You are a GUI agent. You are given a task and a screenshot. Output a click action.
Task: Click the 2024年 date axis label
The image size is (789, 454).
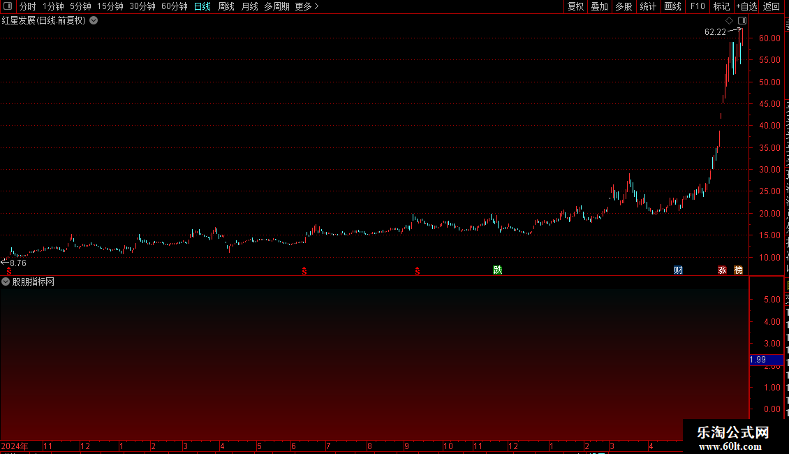click(15, 446)
